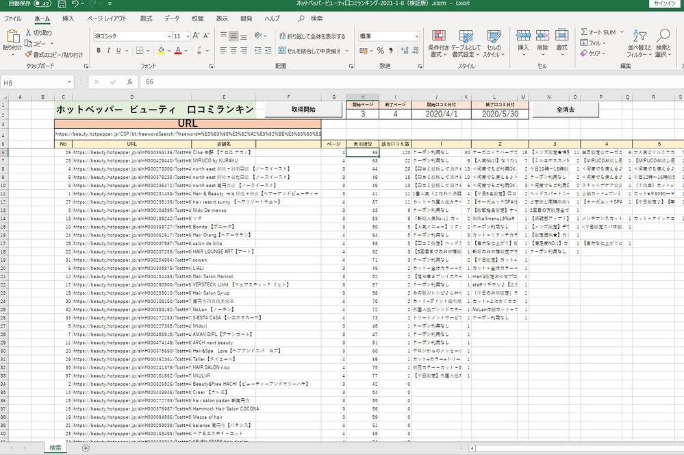Toggle bottom vertical alignment

(x=244, y=36)
